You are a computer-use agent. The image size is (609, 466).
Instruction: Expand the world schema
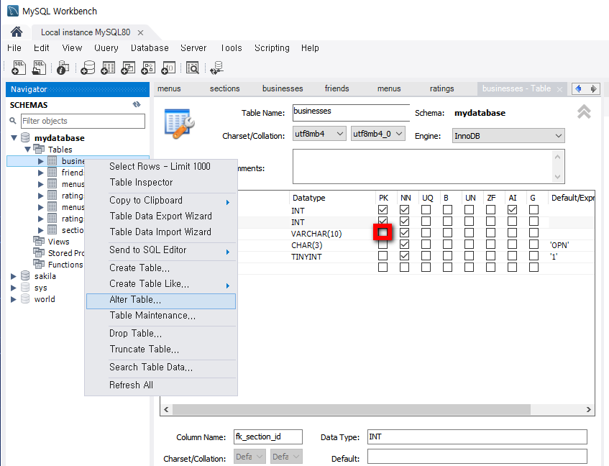click(x=13, y=299)
